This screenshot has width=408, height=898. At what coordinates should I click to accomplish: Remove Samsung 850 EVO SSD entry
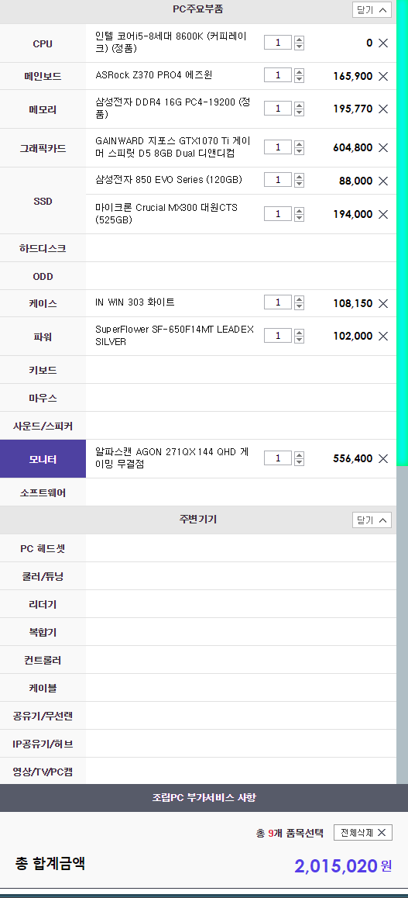[x=383, y=181]
